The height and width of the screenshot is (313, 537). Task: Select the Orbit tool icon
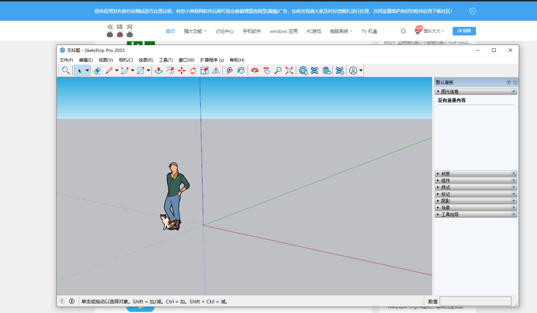pos(255,71)
